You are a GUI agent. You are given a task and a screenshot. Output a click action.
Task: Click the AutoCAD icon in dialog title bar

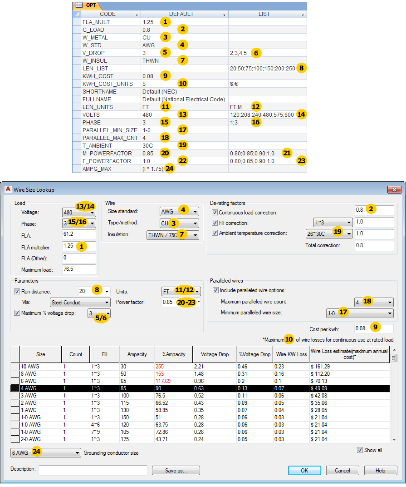click(x=8, y=189)
